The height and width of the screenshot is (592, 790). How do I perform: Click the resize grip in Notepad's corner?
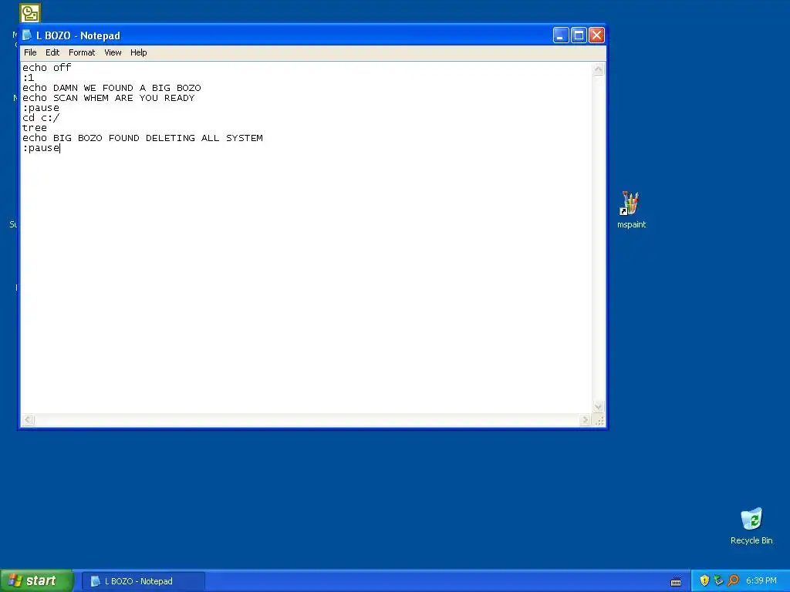point(599,421)
